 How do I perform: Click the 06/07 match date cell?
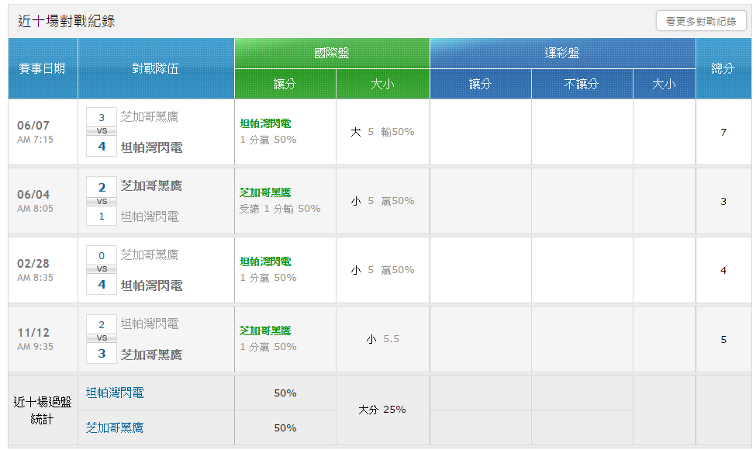click(33, 125)
